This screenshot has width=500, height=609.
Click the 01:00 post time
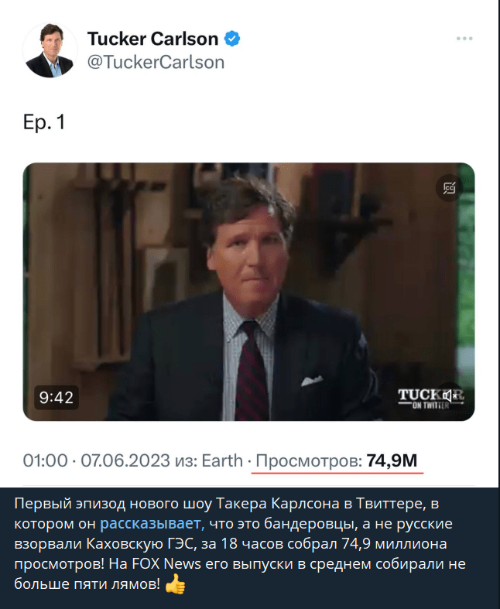pos(45,461)
